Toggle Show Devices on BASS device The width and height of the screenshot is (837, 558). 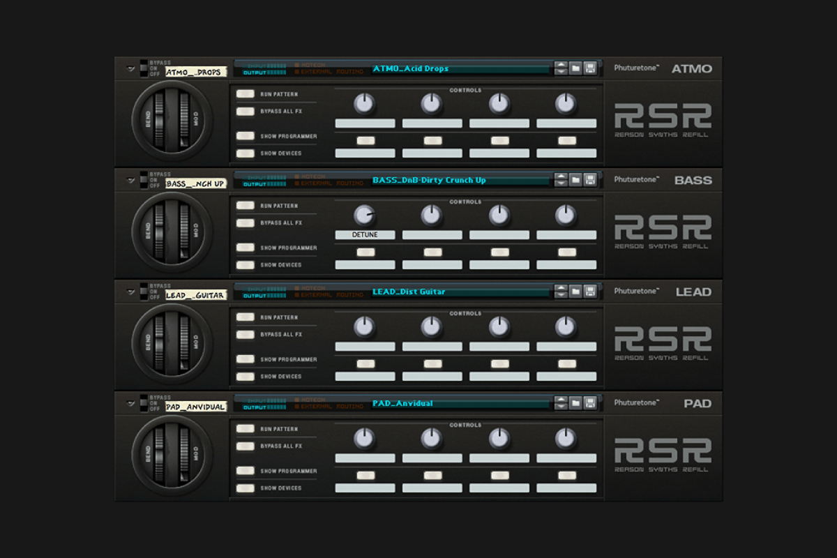[x=245, y=265]
